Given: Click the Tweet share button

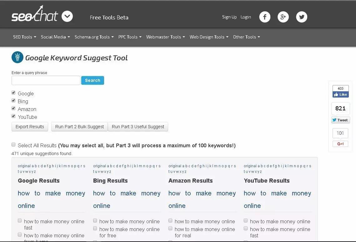Looking at the screenshot, I should click(340, 120).
